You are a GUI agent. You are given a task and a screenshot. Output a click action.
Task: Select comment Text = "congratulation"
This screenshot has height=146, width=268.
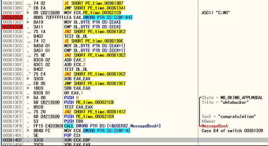point(229,117)
